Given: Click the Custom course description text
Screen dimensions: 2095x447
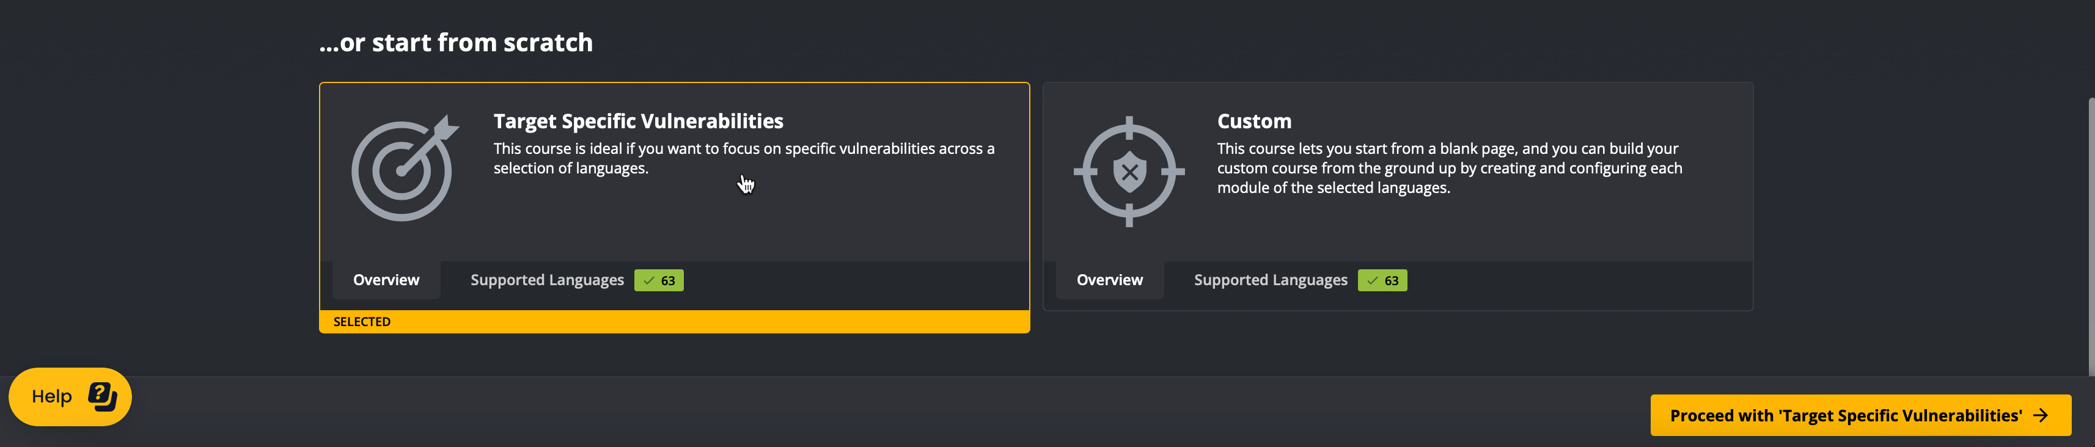Looking at the screenshot, I should point(1449,168).
